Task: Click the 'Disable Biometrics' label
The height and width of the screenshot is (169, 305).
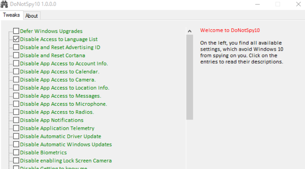Action: tap(43, 152)
